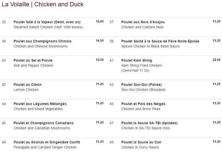The height and width of the screenshot is (154, 222).
Task: Click the Lemon Chicken description text
Action: 26,89
